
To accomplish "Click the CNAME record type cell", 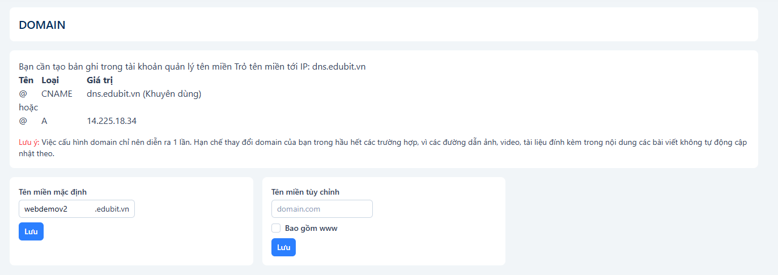I will 57,94.
